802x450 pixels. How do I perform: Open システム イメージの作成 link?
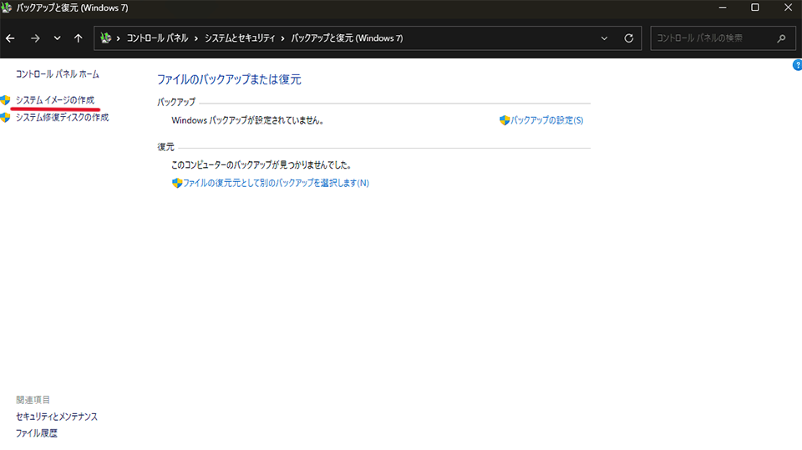55,100
